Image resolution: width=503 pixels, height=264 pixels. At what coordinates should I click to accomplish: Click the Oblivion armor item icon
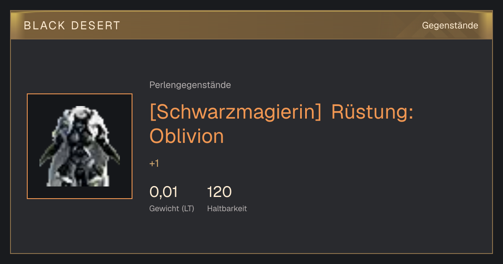(x=80, y=146)
